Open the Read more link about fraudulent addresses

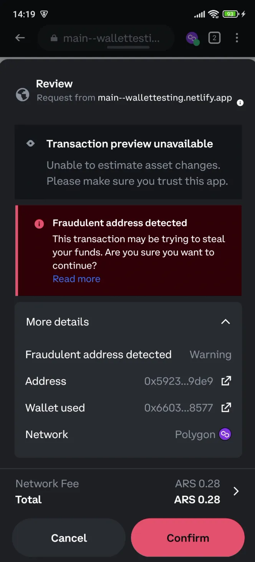coord(76,279)
